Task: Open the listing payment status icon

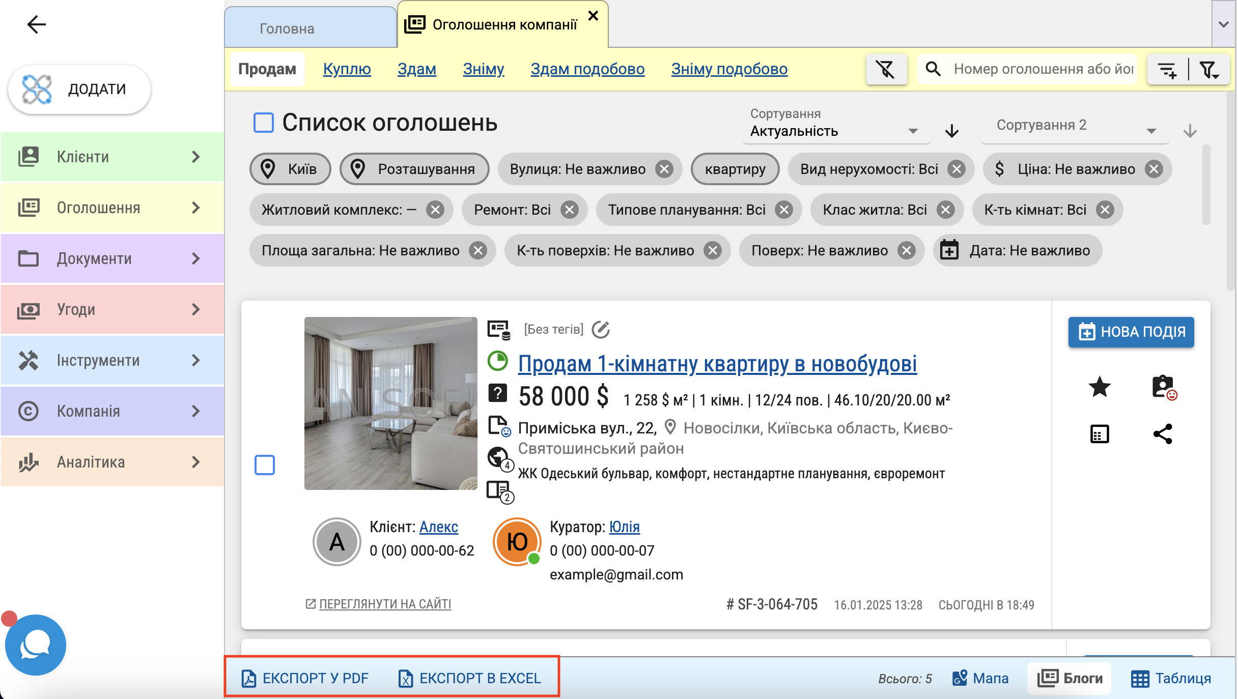Action: 498,330
